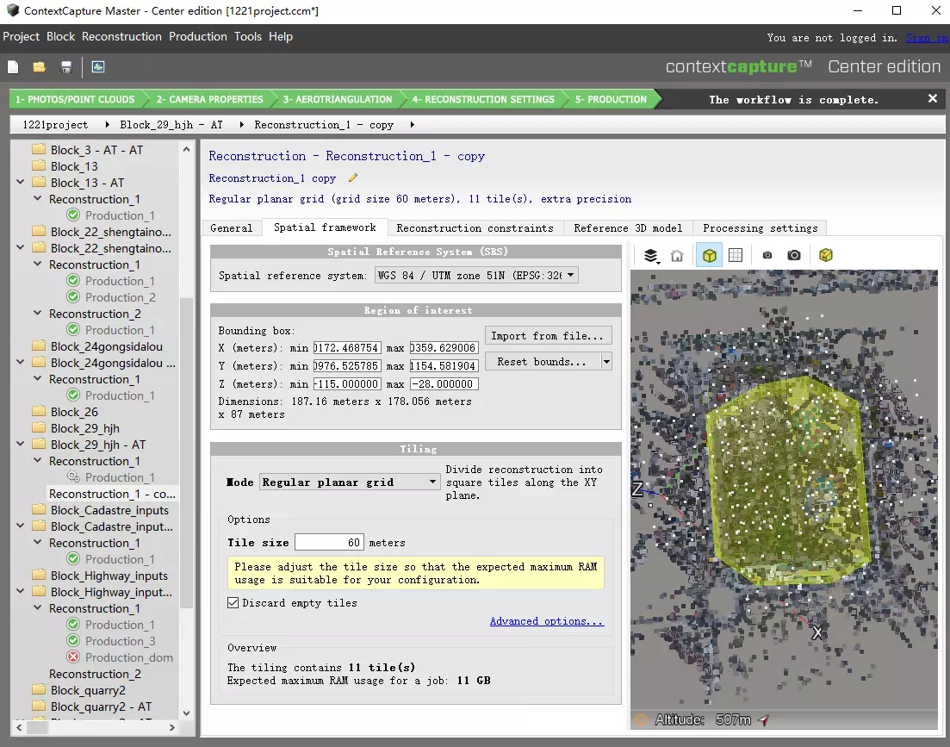Edit region of interest with cube-pencil icon

[825, 256]
